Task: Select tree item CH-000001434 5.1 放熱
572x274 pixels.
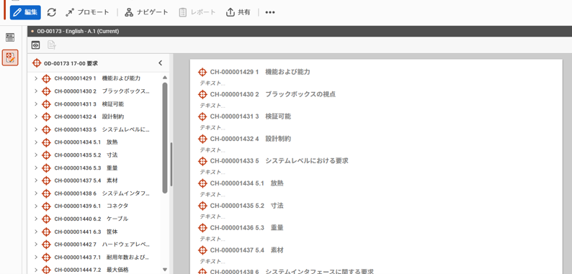Action: click(86, 142)
